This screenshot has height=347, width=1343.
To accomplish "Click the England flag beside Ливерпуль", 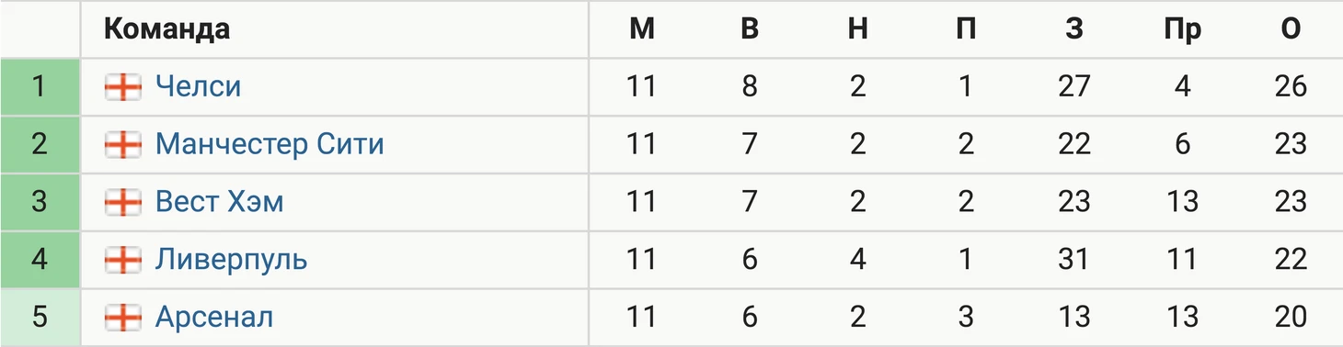I will pos(122,261).
